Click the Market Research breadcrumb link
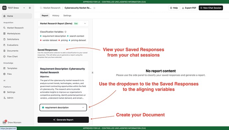 pyautogui.click(x=52, y=8)
